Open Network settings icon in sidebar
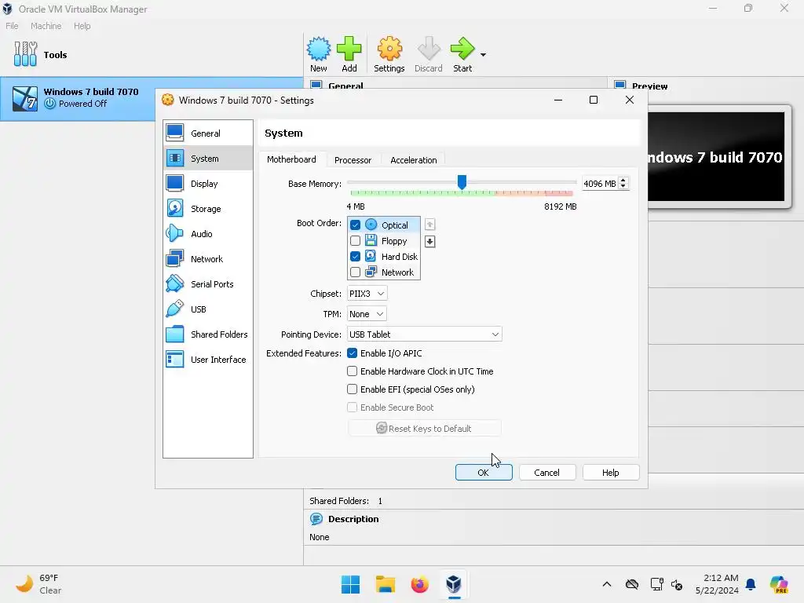The width and height of the screenshot is (804, 603). click(x=175, y=258)
